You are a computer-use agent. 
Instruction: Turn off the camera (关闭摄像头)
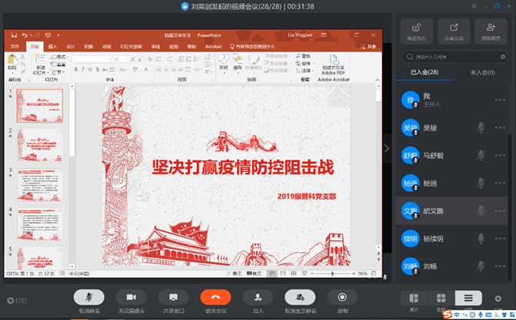[x=131, y=297]
